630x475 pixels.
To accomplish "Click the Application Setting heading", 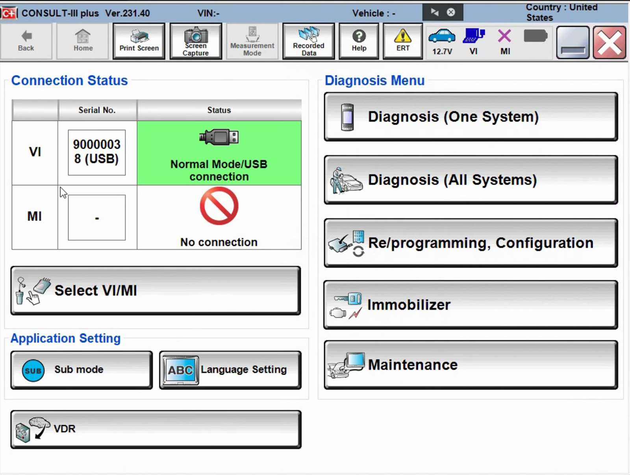I will pyautogui.click(x=65, y=338).
